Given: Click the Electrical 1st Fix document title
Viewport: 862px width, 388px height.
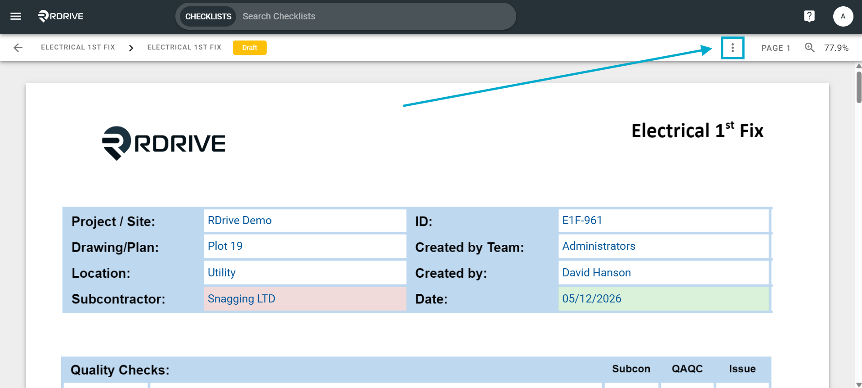Looking at the screenshot, I should pos(697,131).
